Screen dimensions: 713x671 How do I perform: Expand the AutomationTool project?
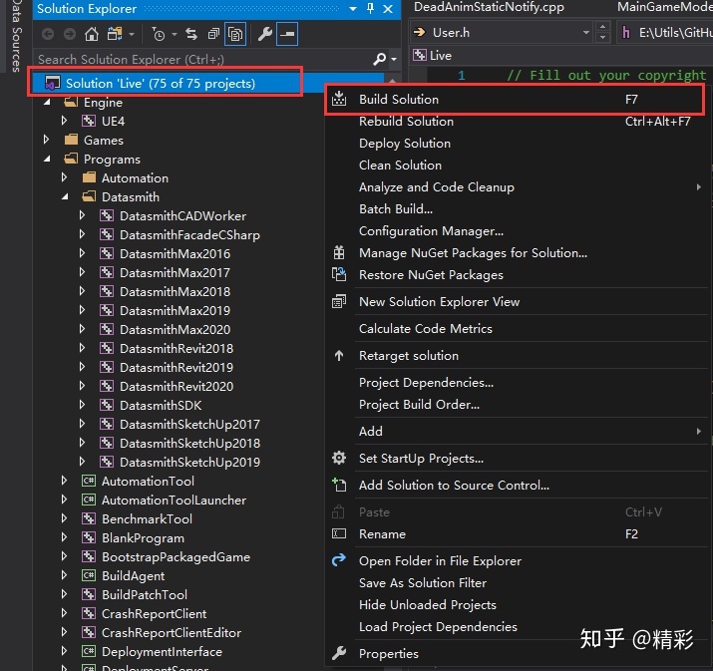[64, 480]
